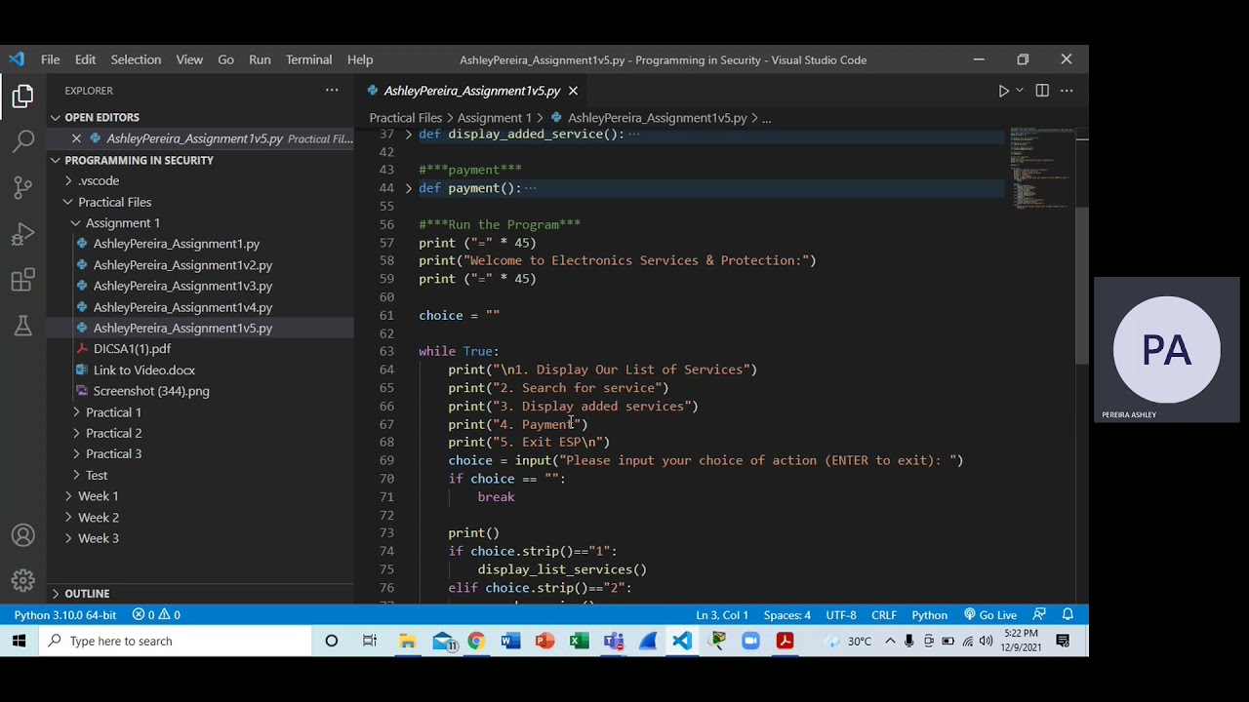Open the Manage gear icon

[23, 580]
